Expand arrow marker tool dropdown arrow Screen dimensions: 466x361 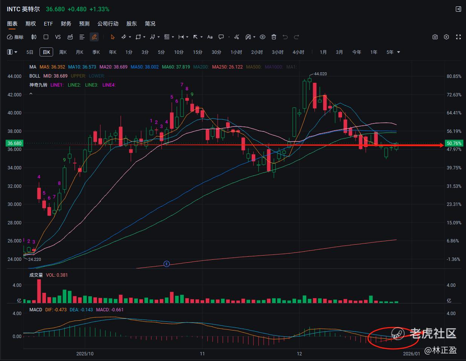point(202,37)
